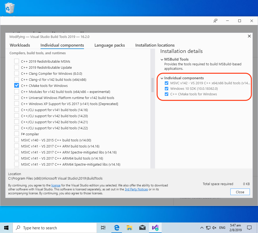Go to Installation locations tab
258x233 pixels.
(x=155, y=45)
